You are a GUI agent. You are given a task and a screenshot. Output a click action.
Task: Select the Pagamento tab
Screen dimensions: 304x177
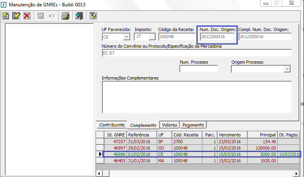(x=193, y=125)
